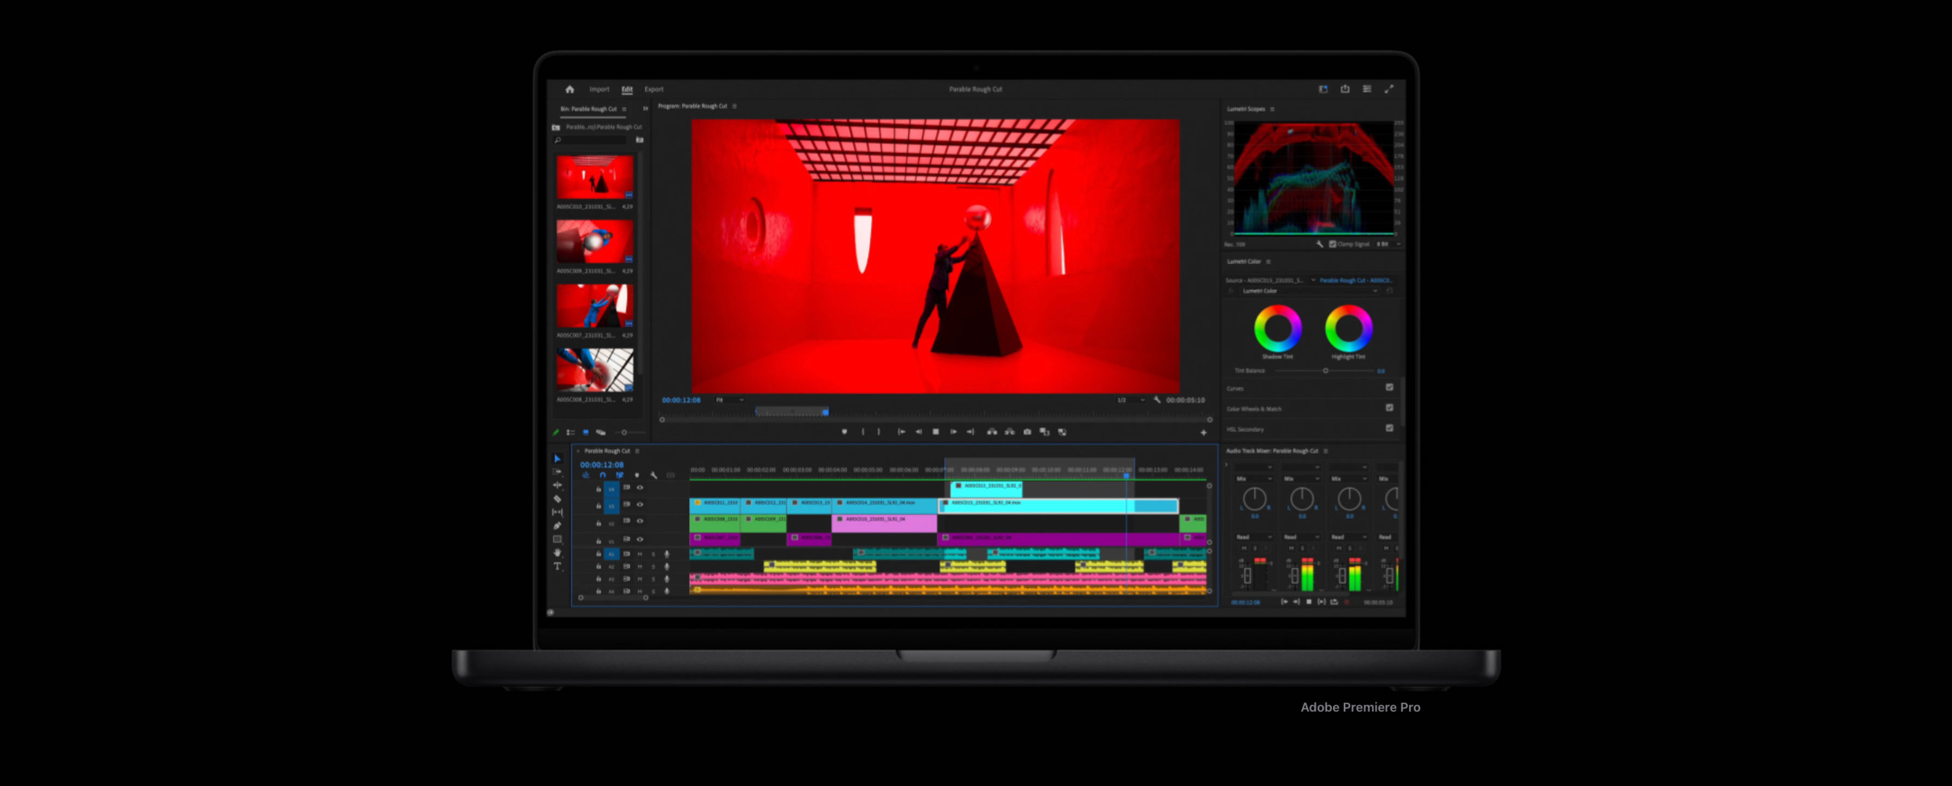This screenshot has height=786, width=1952.
Task: Open Lumetri Scopes panel menu
Action: click(1272, 110)
